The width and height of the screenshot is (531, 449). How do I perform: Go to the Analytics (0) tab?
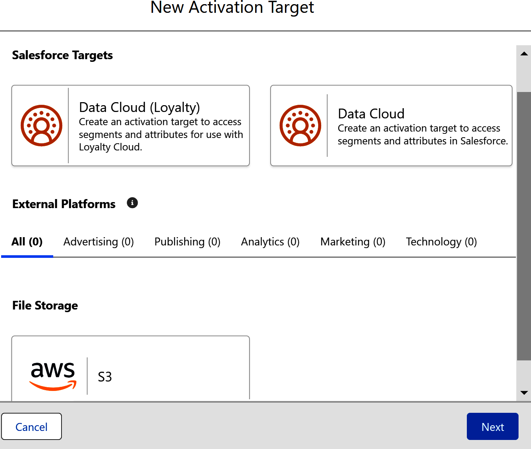point(270,242)
